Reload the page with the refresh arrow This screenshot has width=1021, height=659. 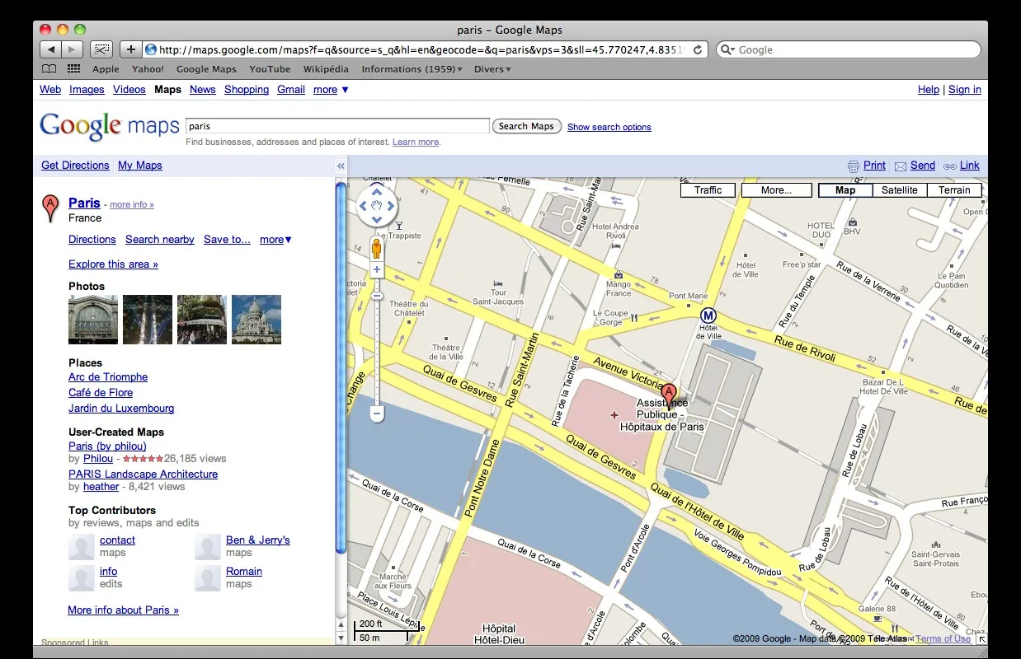point(698,49)
